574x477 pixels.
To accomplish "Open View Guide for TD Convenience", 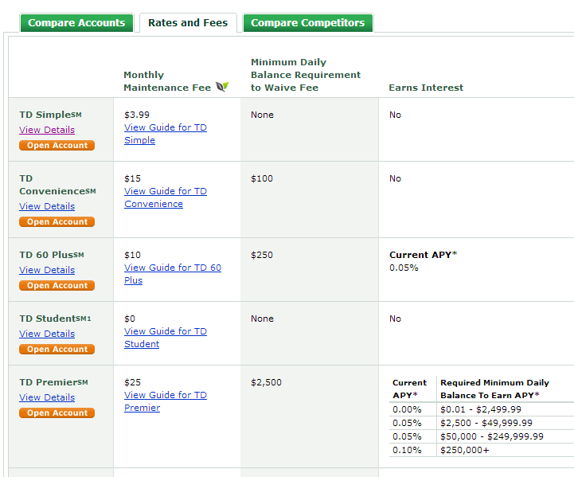I will [x=166, y=197].
